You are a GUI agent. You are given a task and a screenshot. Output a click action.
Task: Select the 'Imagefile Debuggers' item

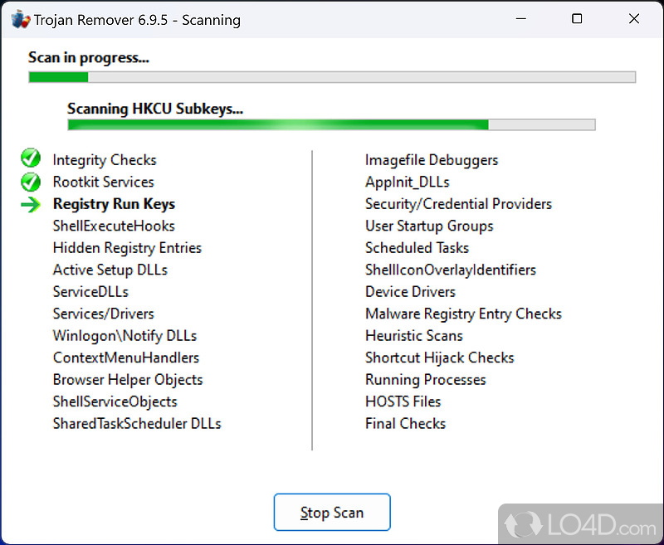click(432, 160)
